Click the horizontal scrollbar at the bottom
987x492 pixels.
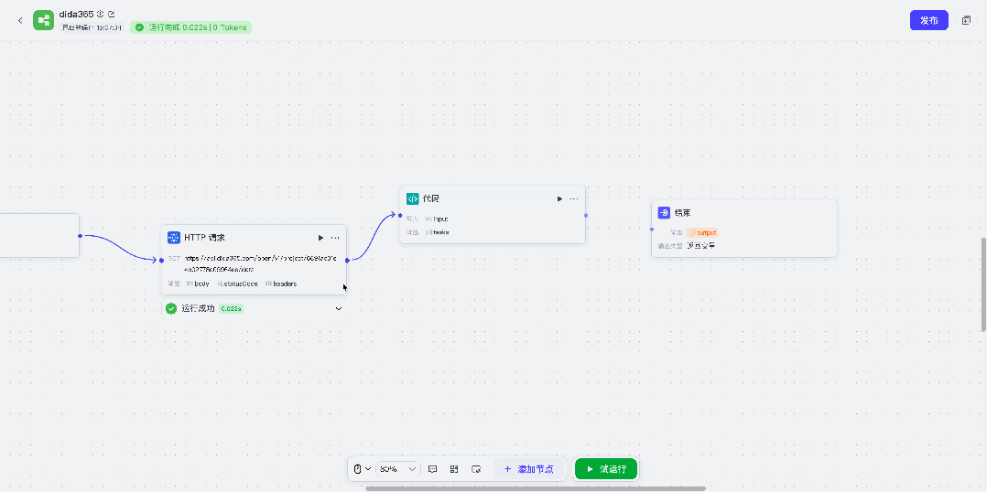(x=536, y=488)
